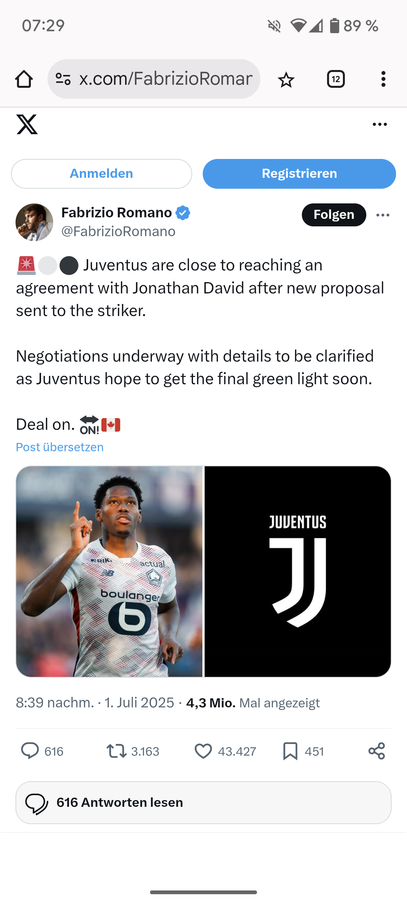Click the Registrieren button
Viewport: 407px width, 904px height.
(299, 174)
